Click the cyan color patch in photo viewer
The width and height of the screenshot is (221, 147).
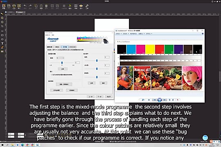click(x=131, y=49)
